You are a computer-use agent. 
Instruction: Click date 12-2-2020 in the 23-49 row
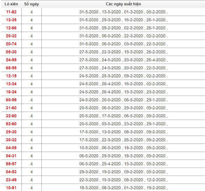[156, 180]
